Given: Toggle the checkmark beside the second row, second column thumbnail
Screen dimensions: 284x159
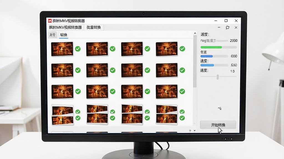Looking at the screenshot, I should pyautogui.click(x=113, y=70).
